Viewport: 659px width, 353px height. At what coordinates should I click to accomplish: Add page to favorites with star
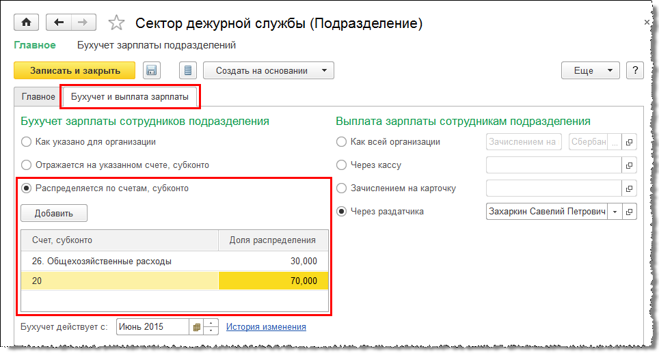[x=117, y=23]
